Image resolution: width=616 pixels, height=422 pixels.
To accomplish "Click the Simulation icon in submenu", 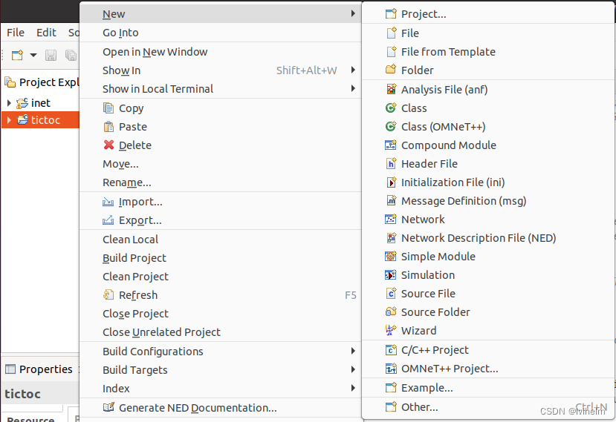I will click(x=391, y=275).
